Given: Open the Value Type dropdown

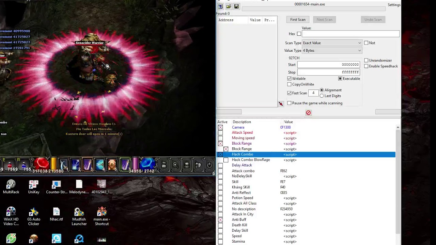Looking at the screenshot, I should coord(332,50).
